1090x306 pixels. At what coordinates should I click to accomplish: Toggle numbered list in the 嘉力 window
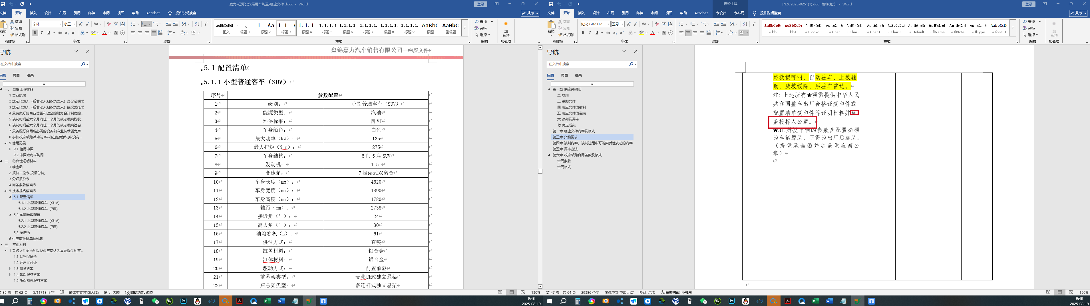point(145,24)
